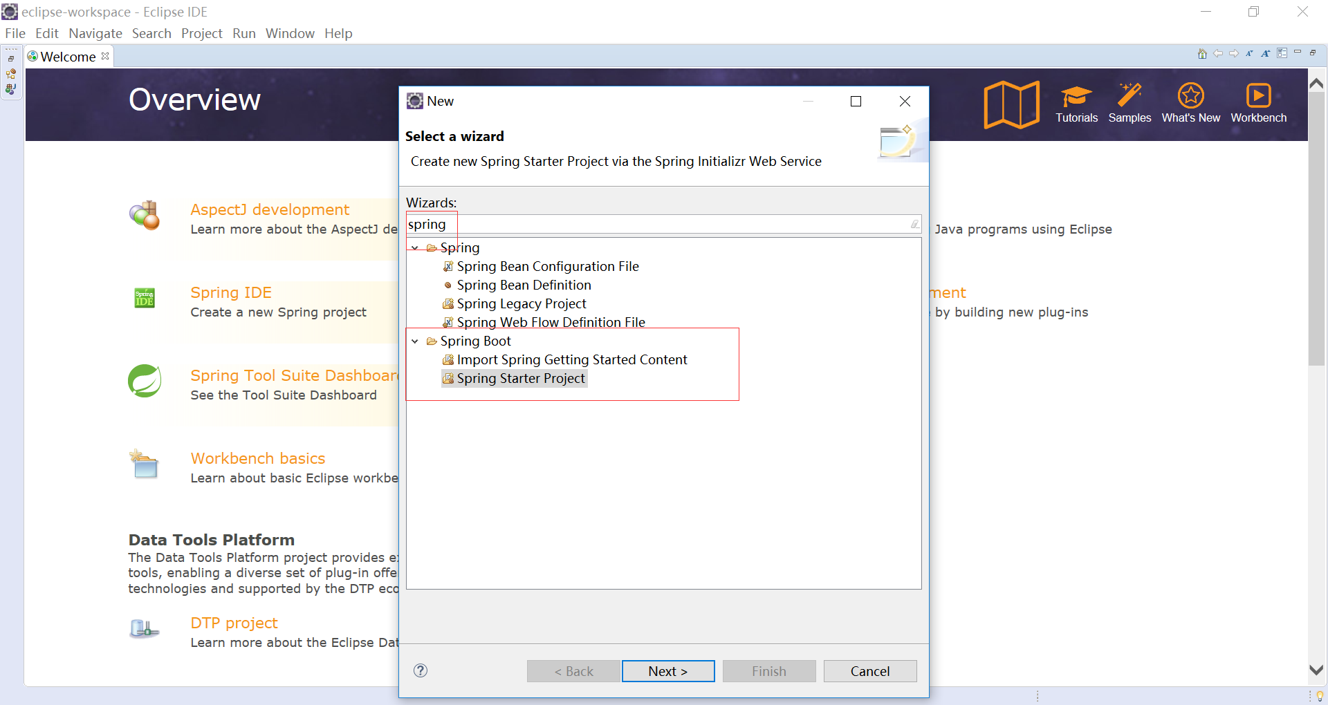
Task: Open the DTP project link
Action: coord(234,623)
